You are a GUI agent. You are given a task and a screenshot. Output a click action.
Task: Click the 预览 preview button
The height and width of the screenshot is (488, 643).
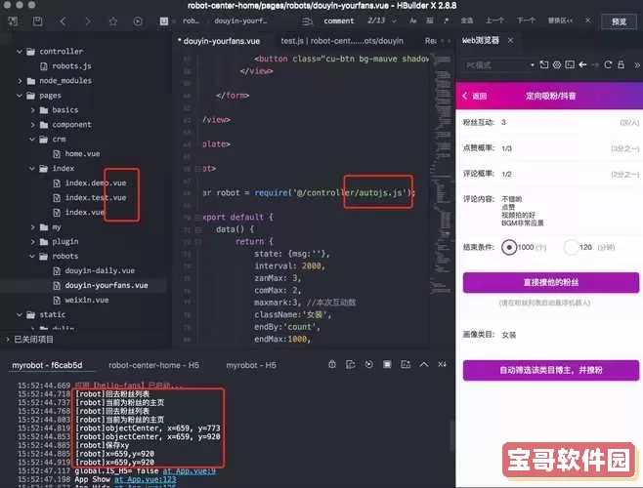click(x=619, y=21)
